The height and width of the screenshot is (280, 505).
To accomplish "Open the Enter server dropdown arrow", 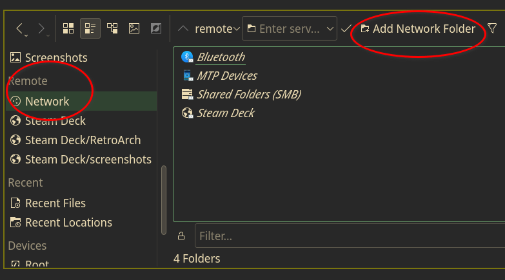I will 331,29.
